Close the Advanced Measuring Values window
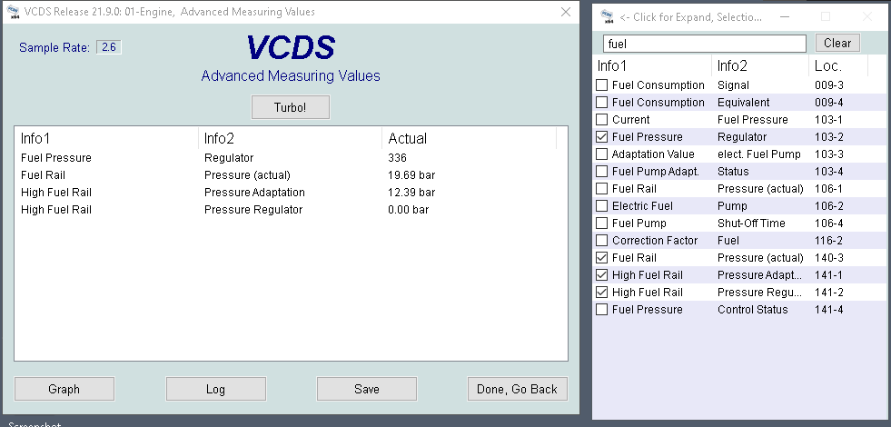891x427 pixels. click(566, 12)
